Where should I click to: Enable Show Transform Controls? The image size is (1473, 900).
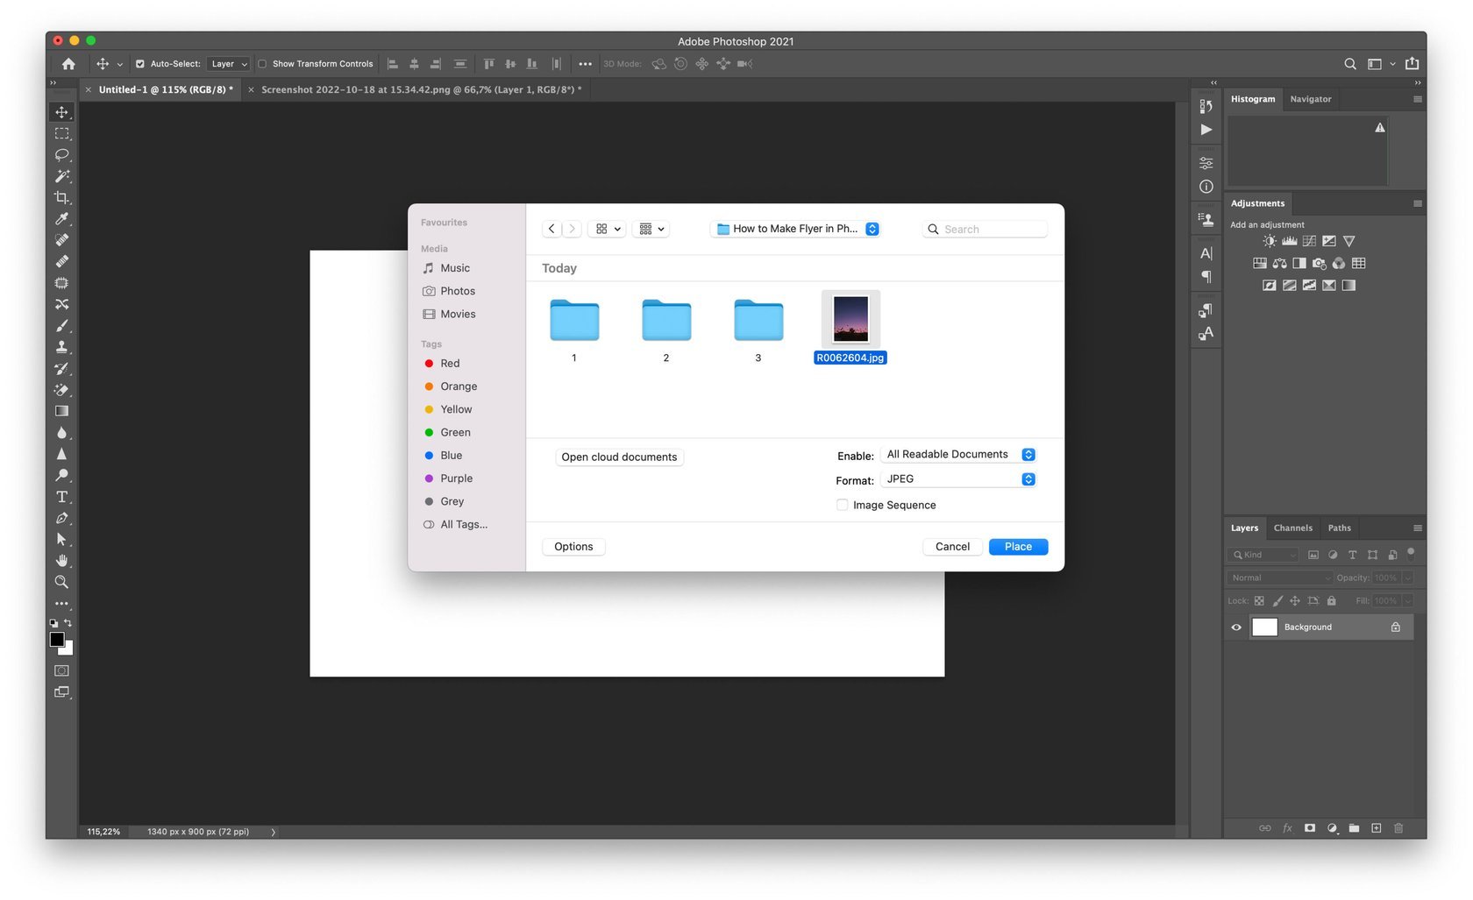coord(260,63)
